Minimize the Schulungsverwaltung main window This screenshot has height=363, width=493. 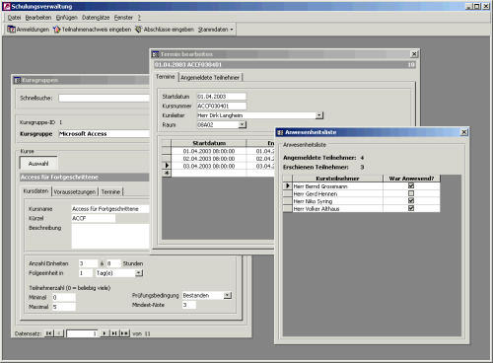point(469,6)
